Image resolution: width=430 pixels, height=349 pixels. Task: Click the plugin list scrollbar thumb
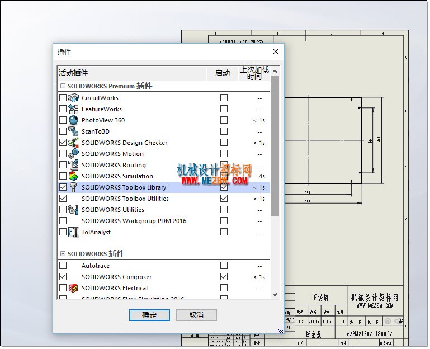click(x=275, y=145)
